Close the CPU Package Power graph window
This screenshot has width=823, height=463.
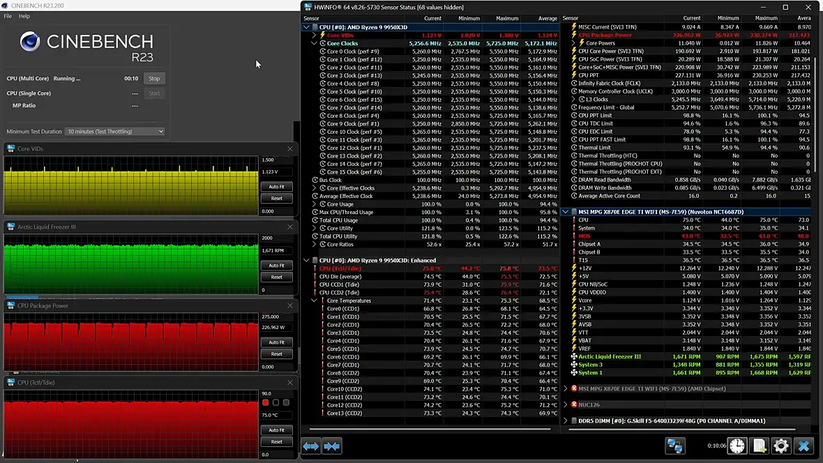coord(289,305)
